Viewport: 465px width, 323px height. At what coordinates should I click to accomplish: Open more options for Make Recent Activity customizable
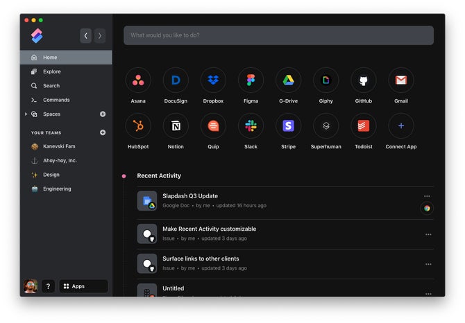428,234
